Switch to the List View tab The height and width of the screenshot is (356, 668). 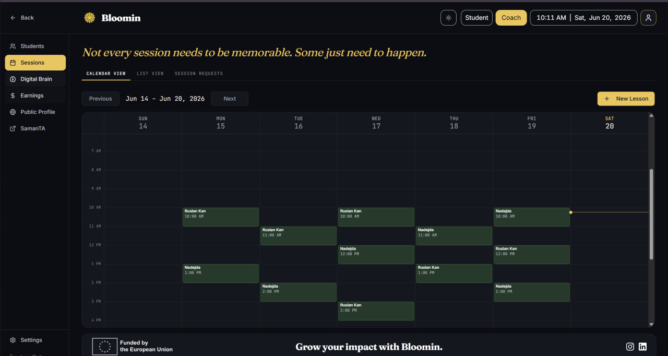click(150, 74)
